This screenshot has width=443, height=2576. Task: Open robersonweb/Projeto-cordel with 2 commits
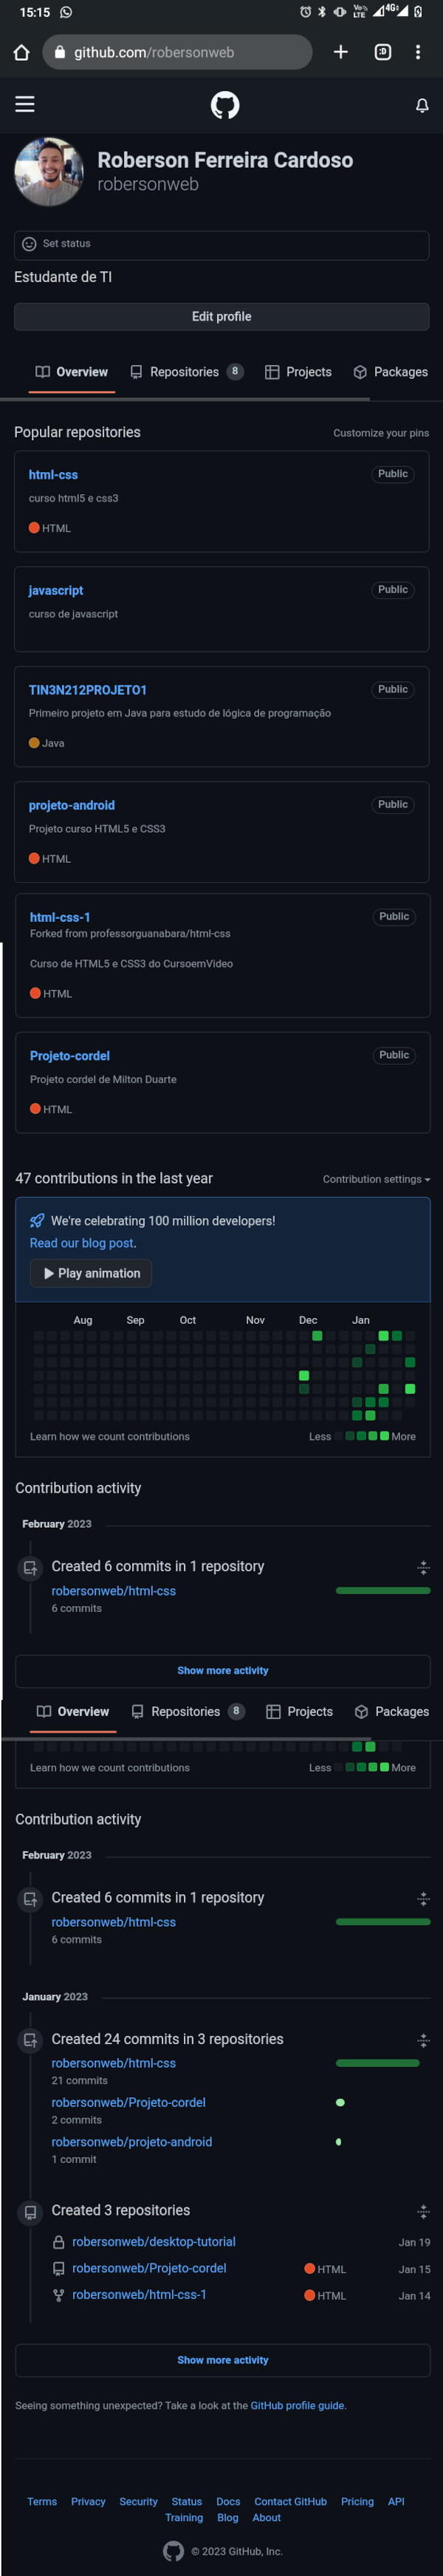click(x=129, y=2103)
